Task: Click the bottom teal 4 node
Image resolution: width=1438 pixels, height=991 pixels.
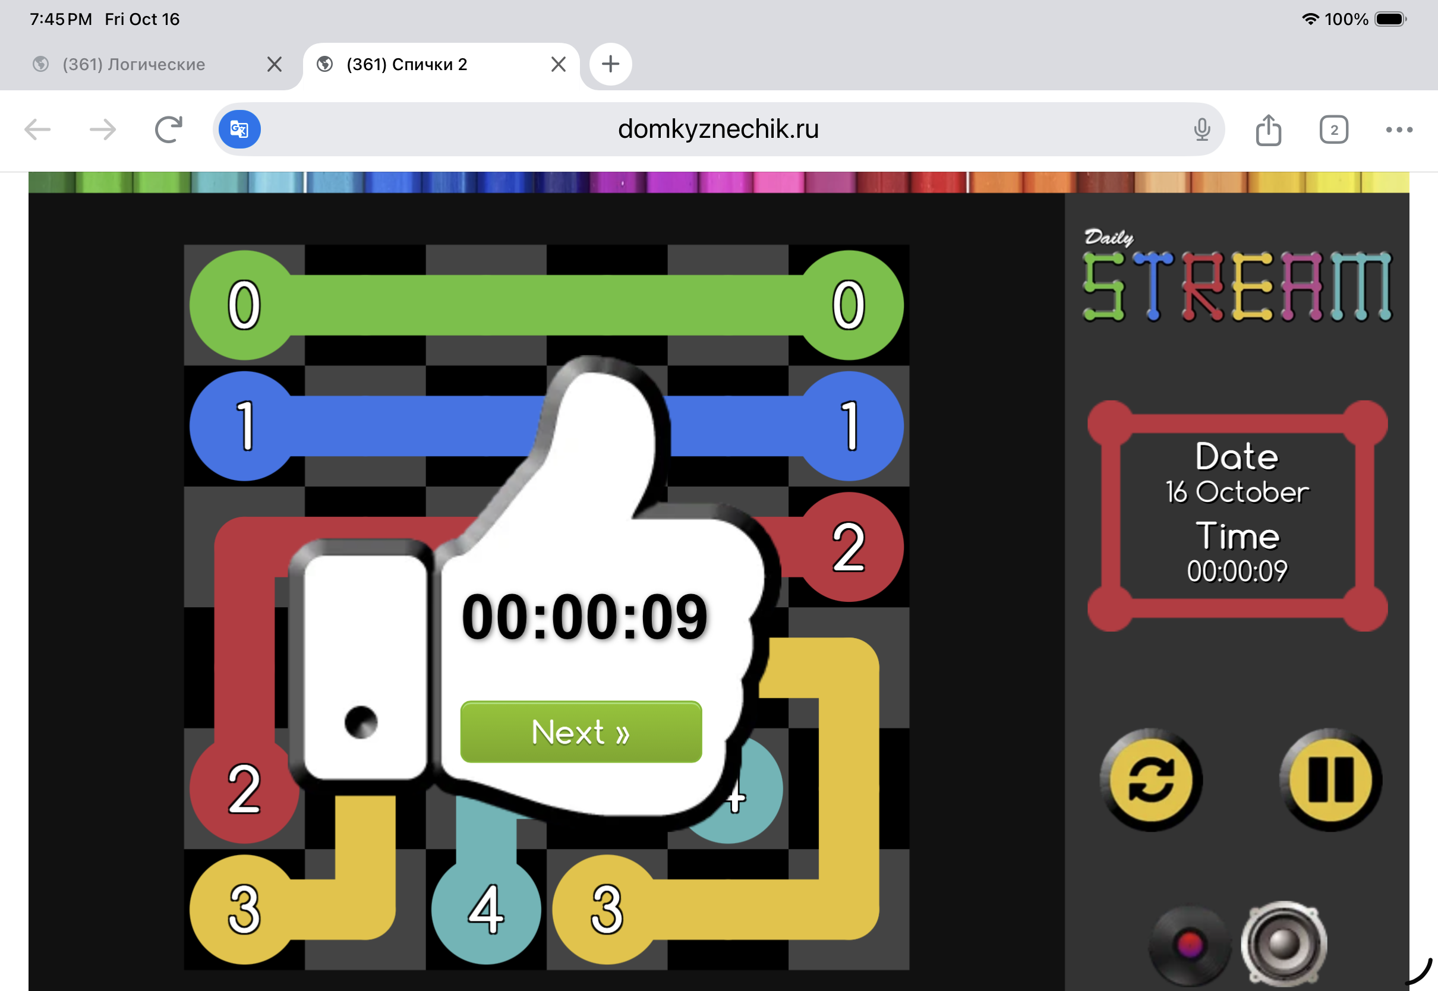Action: tap(485, 909)
